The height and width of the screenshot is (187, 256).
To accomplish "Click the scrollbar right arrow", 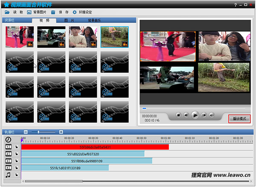I will click(x=251, y=181).
